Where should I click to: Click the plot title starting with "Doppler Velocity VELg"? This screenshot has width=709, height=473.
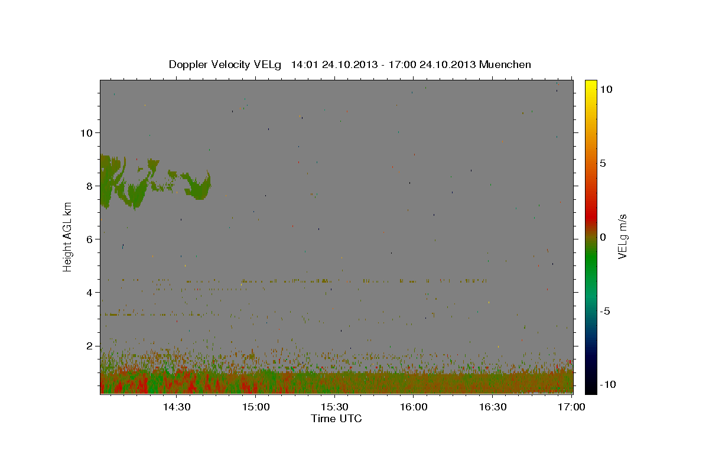pos(350,64)
